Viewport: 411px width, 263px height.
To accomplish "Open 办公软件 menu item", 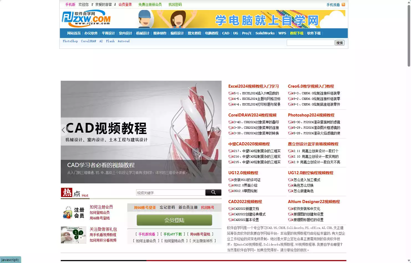I will 91,33.
